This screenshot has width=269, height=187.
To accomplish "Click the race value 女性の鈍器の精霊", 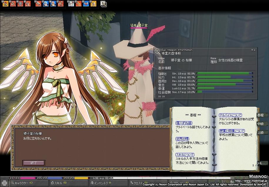I will [x=230, y=60].
